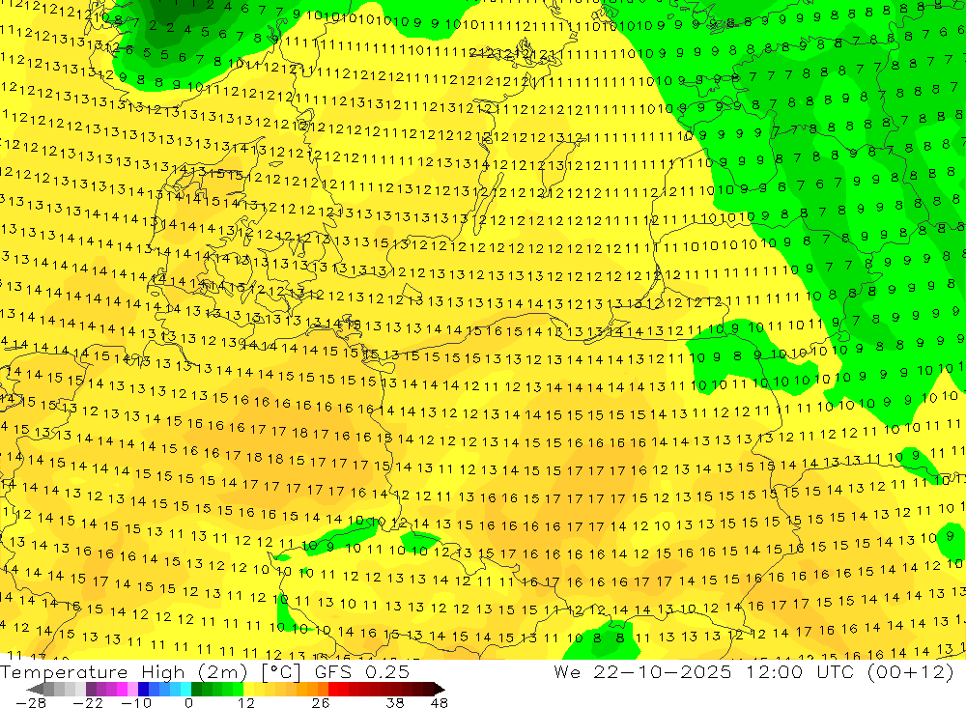Click the date "22-10-2025"

click(663, 671)
